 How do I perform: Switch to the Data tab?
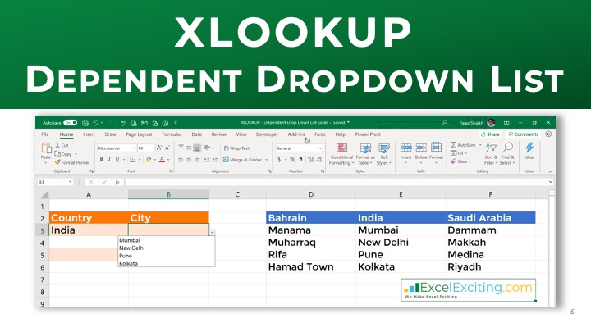click(x=196, y=134)
